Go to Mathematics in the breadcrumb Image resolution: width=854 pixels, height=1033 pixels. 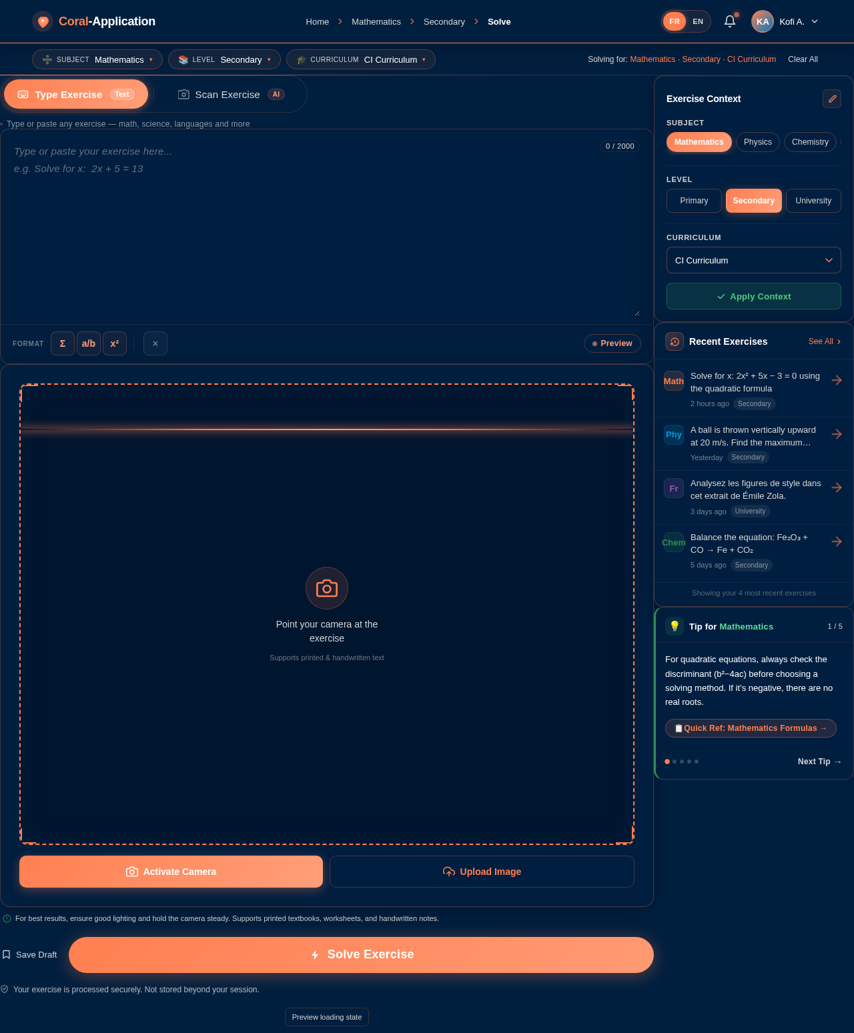click(376, 21)
